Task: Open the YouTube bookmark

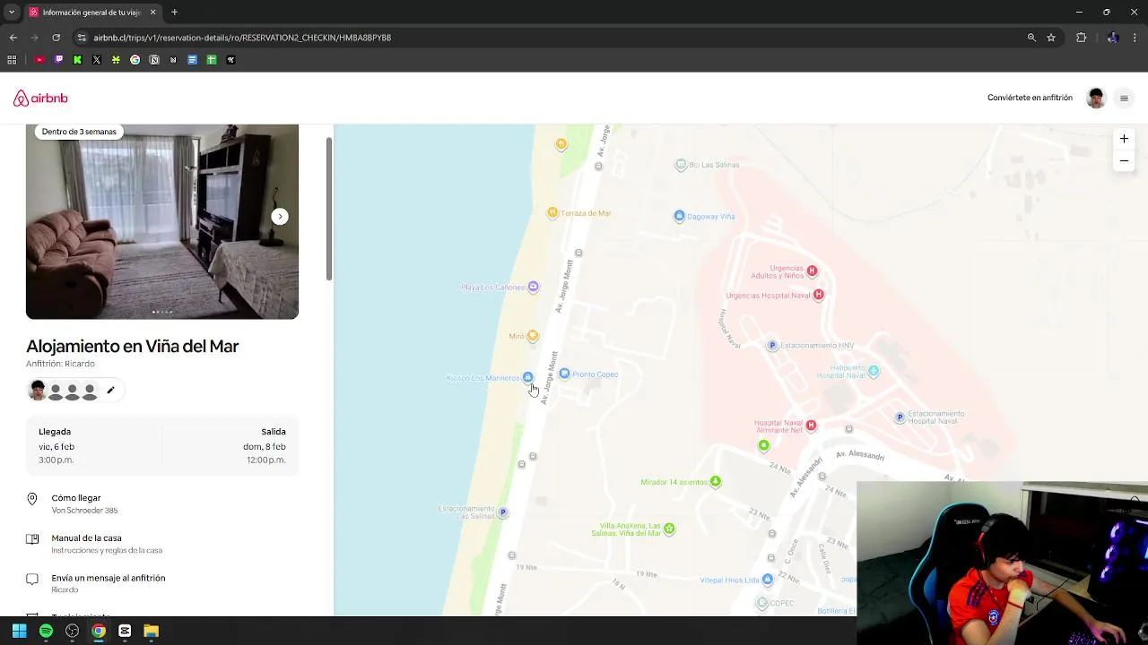Action: 39,60
